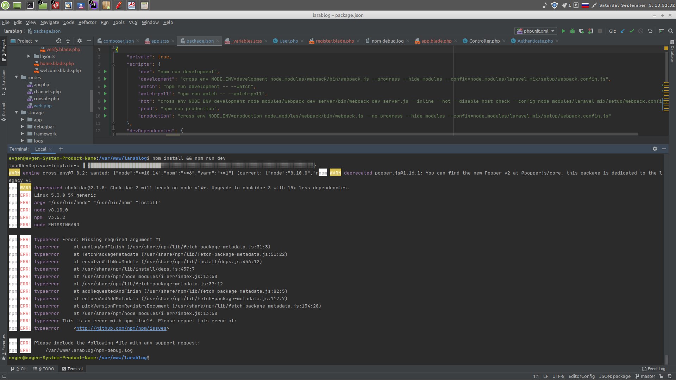
Task: Collapse the storage folder
Action: tap(16, 112)
